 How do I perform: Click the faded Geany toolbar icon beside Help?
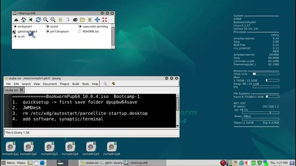[105, 83]
